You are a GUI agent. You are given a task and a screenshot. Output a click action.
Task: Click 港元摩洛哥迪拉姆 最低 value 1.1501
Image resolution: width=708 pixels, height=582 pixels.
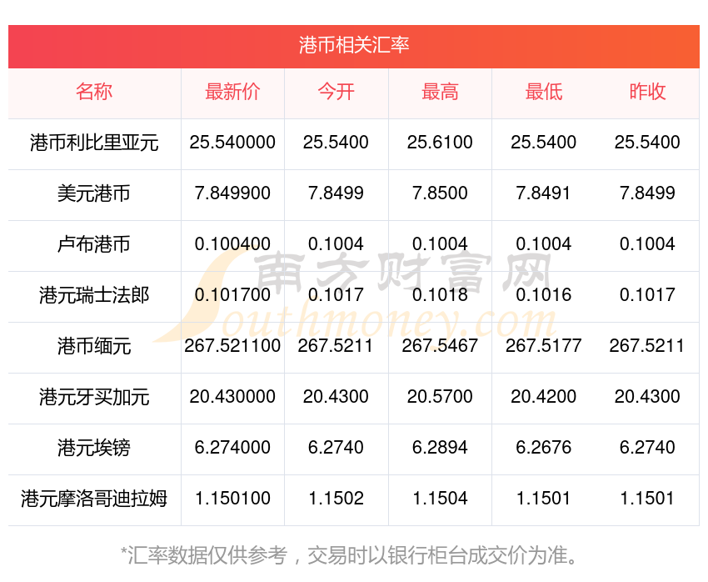coord(544,499)
